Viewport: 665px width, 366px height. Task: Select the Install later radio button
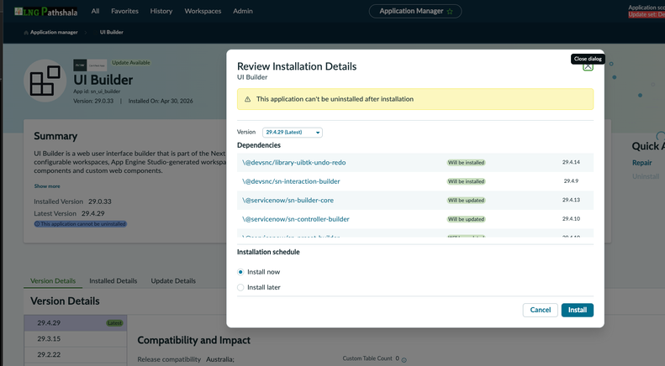click(x=240, y=287)
